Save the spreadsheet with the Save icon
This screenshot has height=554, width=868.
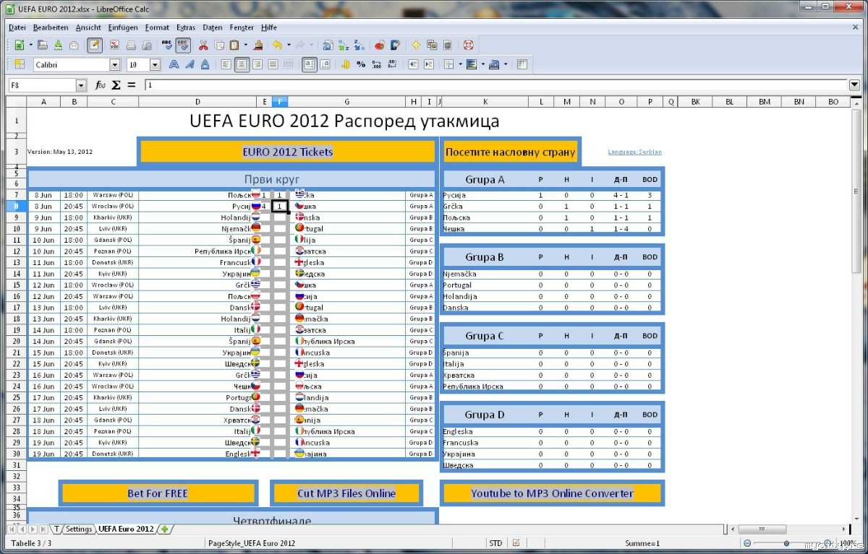(58, 45)
